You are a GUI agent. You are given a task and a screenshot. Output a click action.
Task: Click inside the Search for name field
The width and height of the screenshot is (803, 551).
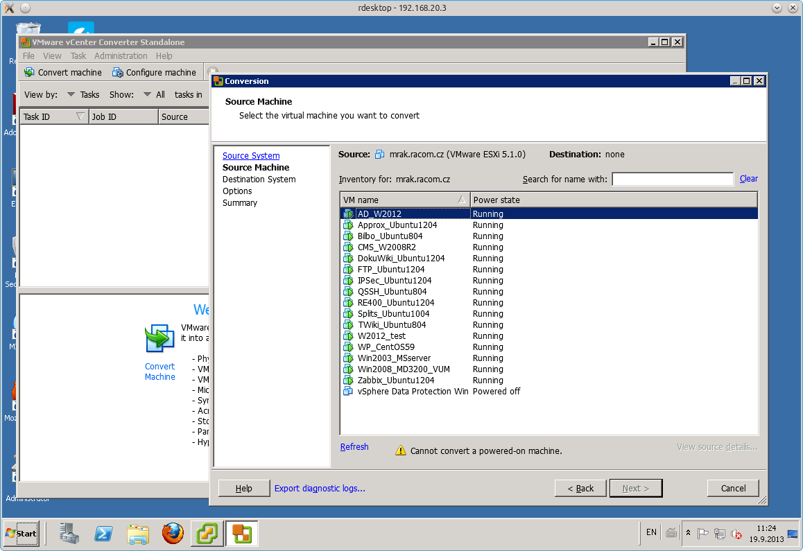pos(672,179)
